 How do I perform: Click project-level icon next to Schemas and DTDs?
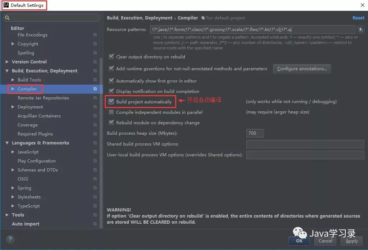click(95, 170)
